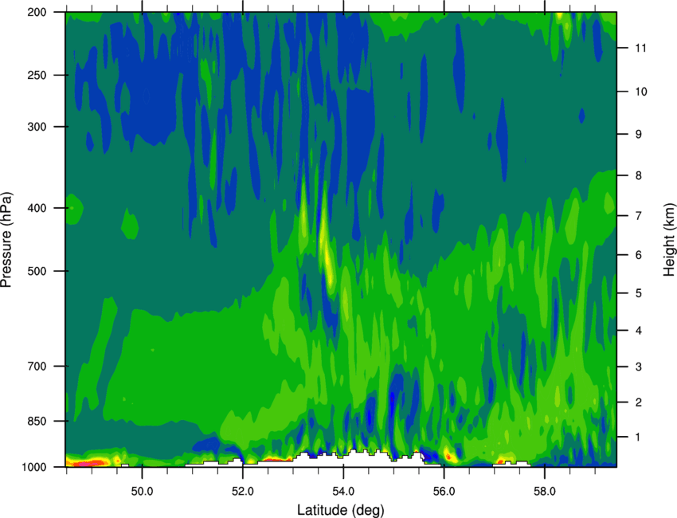Viewport: 677px width, 518px height.
Task: Click the 10 km height label
Action: (640, 92)
